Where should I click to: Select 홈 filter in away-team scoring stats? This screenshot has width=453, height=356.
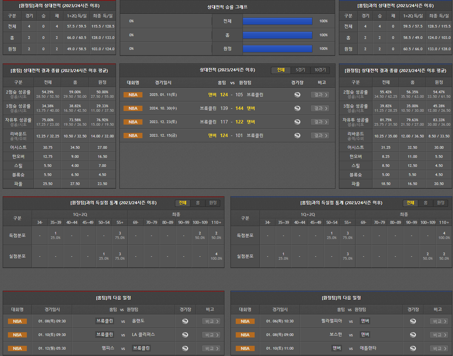tap(198, 203)
